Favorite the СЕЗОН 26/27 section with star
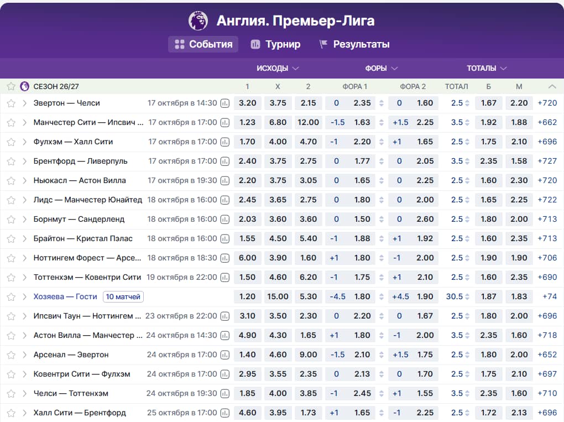This screenshot has width=564, height=422. (x=11, y=86)
